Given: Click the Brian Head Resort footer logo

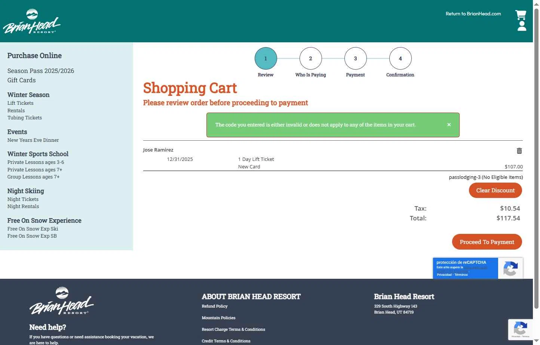Looking at the screenshot, I should coord(62,301).
